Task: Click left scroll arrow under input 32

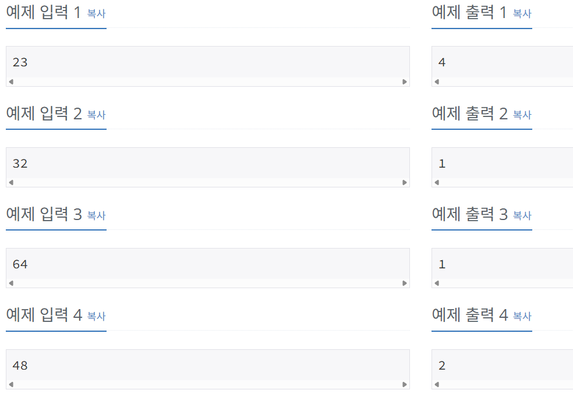Action: pos(11,183)
